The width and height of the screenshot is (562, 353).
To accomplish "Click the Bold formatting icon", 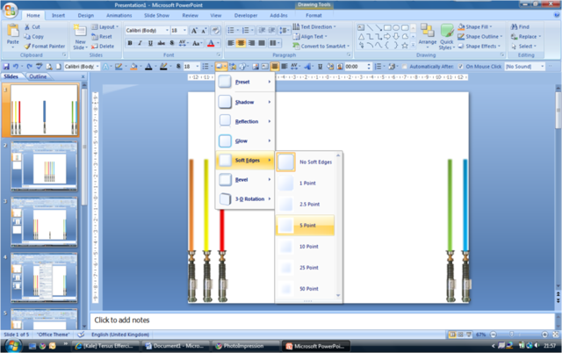I will (x=128, y=43).
